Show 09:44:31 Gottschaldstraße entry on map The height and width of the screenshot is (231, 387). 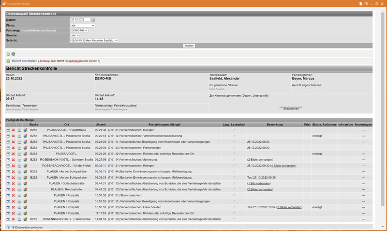[25, 184]
